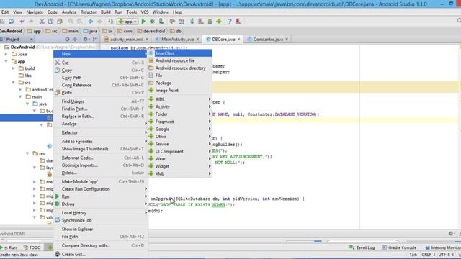The image size is (461, 259).
Task: Click the Cut scissors icon in toolbar
Action: (42, 22)
